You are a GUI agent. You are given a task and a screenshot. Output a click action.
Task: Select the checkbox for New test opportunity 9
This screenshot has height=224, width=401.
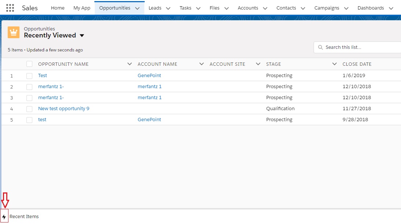pyautogui.click(x=29, y=108)
